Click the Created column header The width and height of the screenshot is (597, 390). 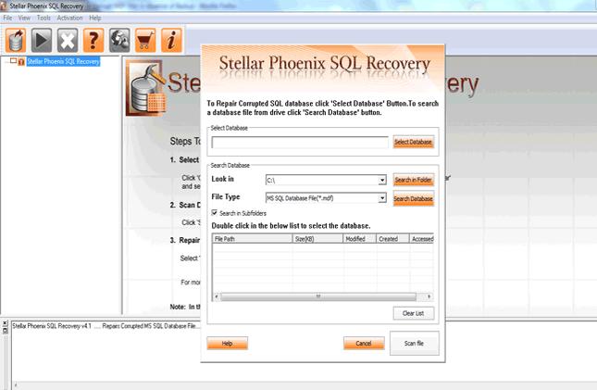click(x=392, y=239)
